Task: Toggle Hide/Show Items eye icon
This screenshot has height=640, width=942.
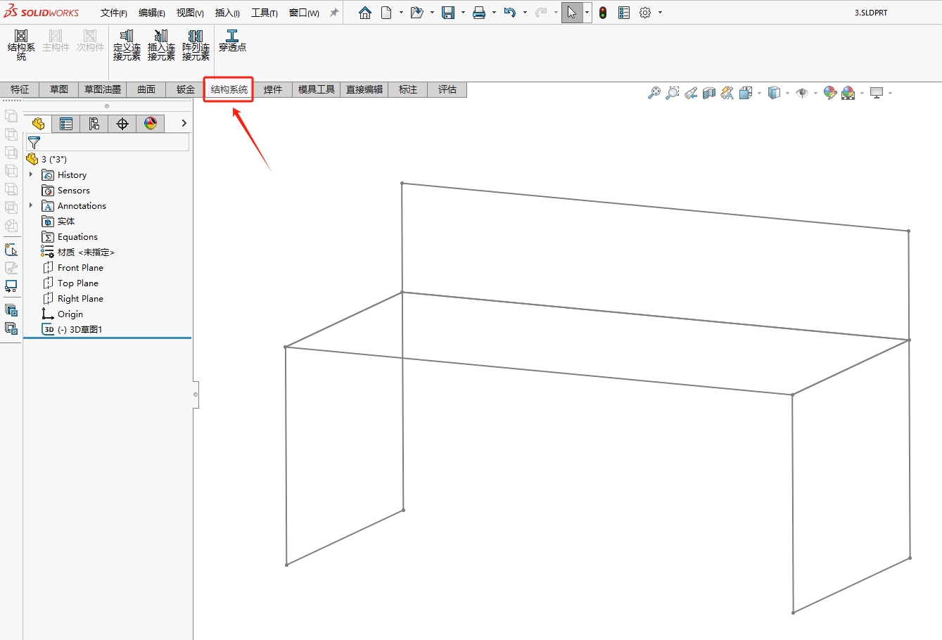Action: 802,93
